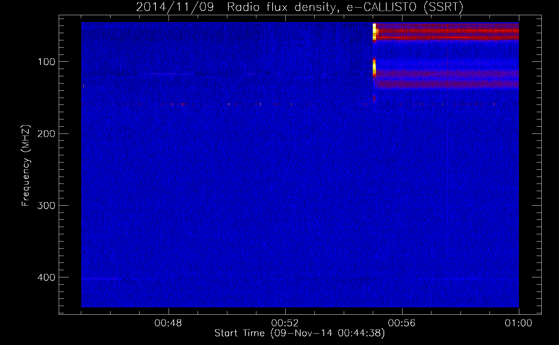Click the '00:56' time tick label
The height and width of the screenshot is (345, 559).
pyautogui.click(x=402, y=323)
